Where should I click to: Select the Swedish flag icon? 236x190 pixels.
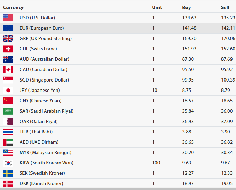coord(8,173)
